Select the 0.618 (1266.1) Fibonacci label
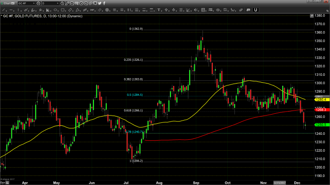This screenshot has height=185, width=330. point(133,111)
